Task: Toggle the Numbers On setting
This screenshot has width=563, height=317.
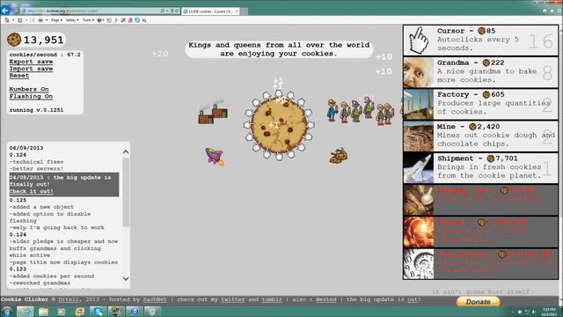Action: click(29, 89)
